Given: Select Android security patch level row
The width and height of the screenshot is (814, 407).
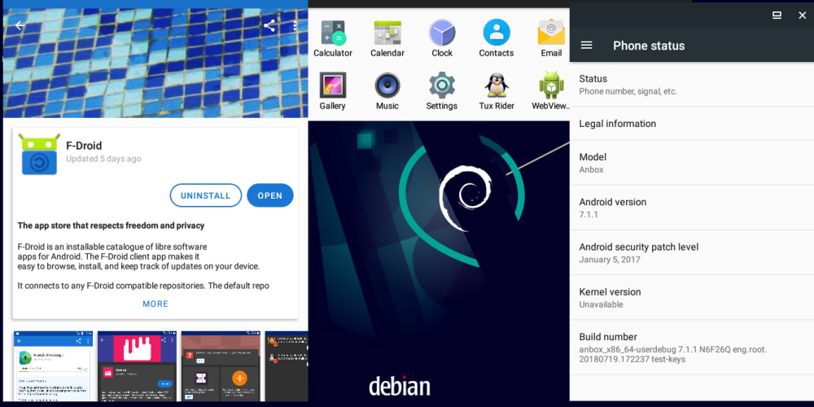Looking at the screenshot, I should [691, 253].
